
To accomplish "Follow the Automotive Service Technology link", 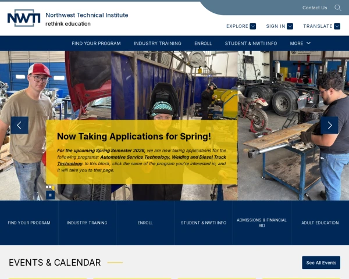I will [133, 157].
